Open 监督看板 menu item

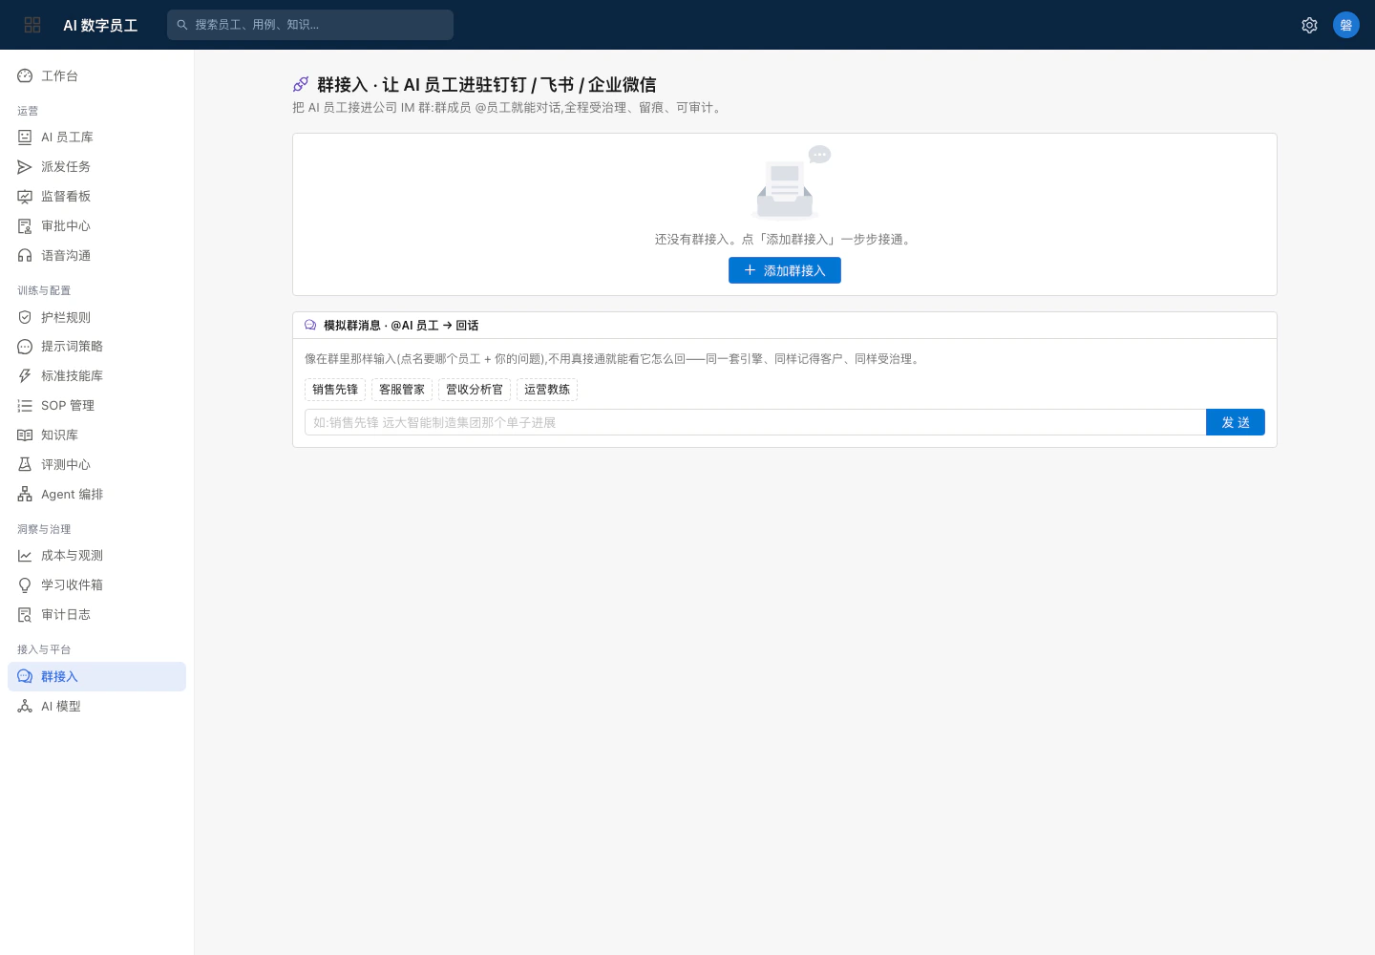pyautogui.click(x=96, y=197)
